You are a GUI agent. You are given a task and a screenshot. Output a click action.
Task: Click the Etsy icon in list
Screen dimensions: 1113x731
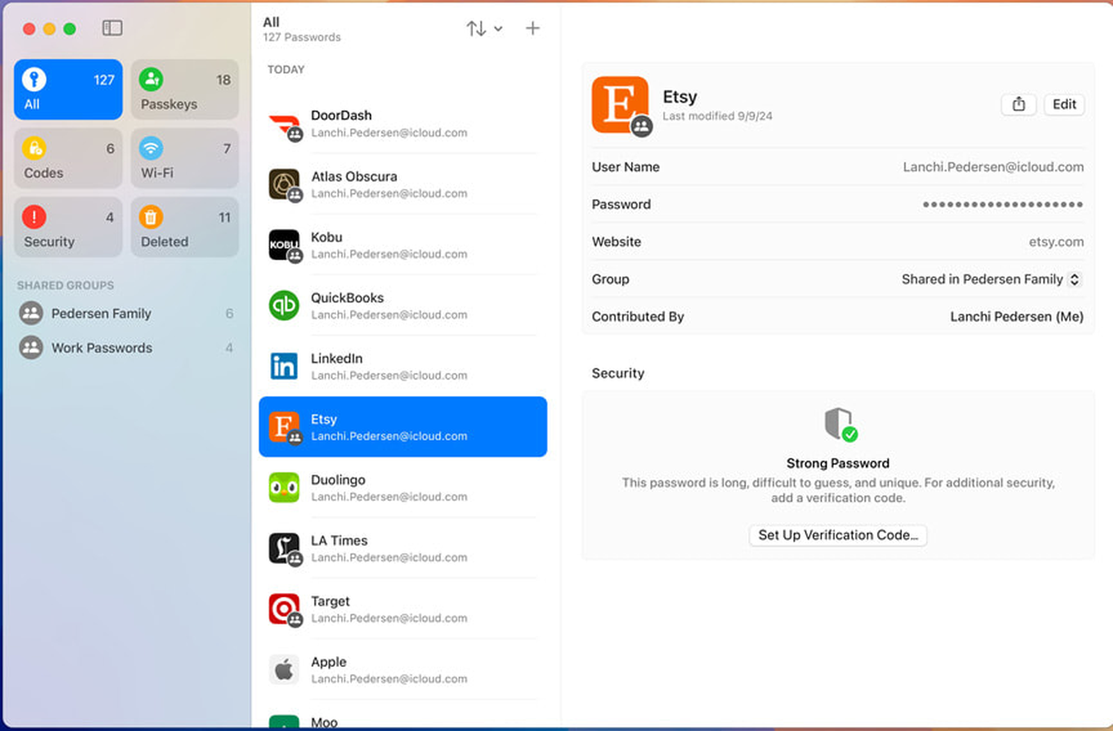pos(284,426)
